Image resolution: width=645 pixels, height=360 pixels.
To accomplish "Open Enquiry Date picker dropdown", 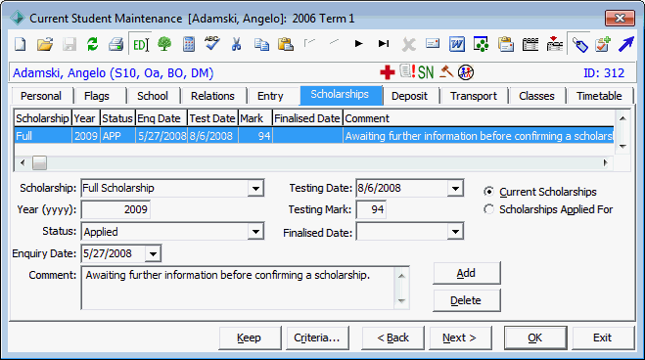I will tap(153, 253).
